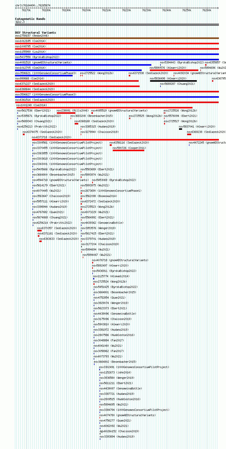The height and width of the screenshot is (449, 226).
Task: Open variant nsv6361516 (Sedlazeck2020)
Action: pyautogui.click(x=35, y=100)
